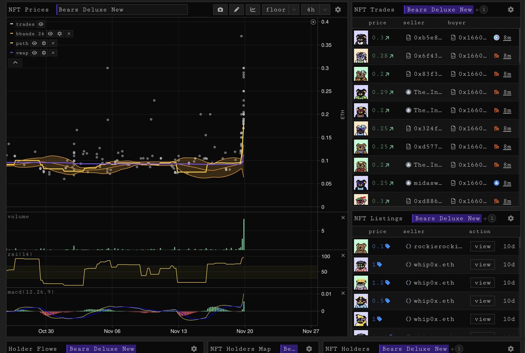This screenshot has width=525, height=353.
Task: Open the line chart mode icon
Action: [253, 9]
